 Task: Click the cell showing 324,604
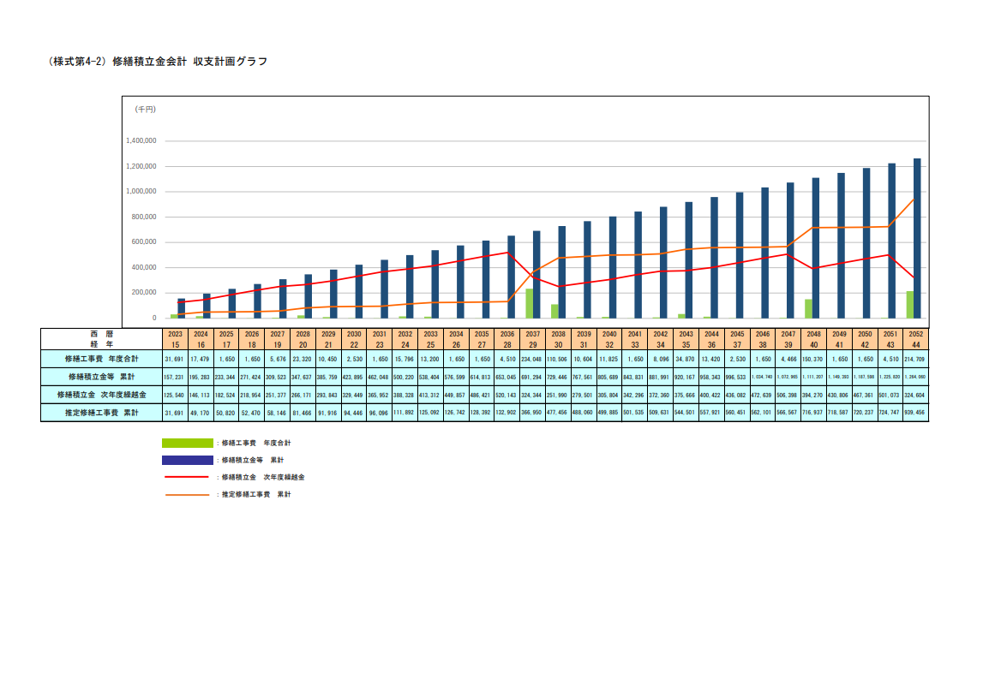tap(916, 395)
